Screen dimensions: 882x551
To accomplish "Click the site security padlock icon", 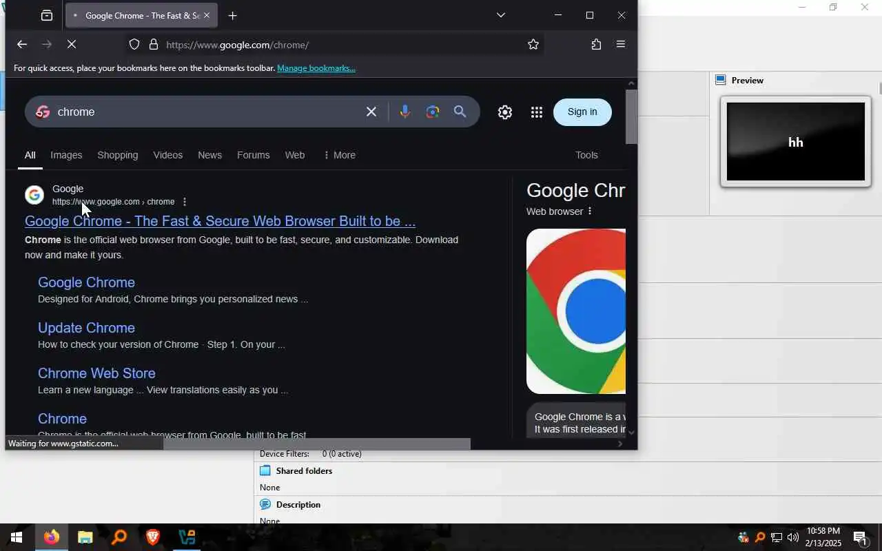I will pyautogui.click(x=154, y=45).
